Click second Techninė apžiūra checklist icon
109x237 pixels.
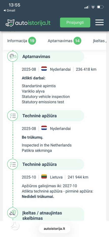click(x=13, y=164)
